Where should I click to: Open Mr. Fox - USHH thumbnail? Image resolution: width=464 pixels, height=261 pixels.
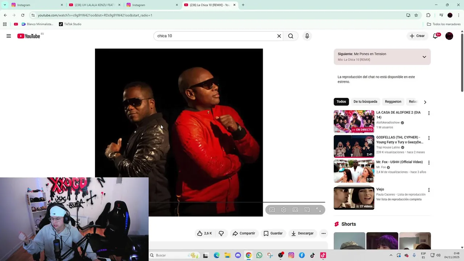click(354, 171)
